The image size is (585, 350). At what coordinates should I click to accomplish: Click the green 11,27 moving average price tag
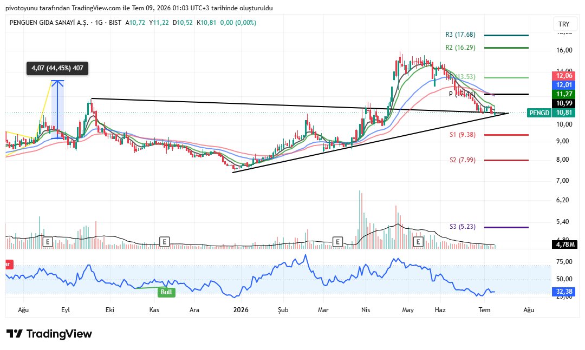564,94
